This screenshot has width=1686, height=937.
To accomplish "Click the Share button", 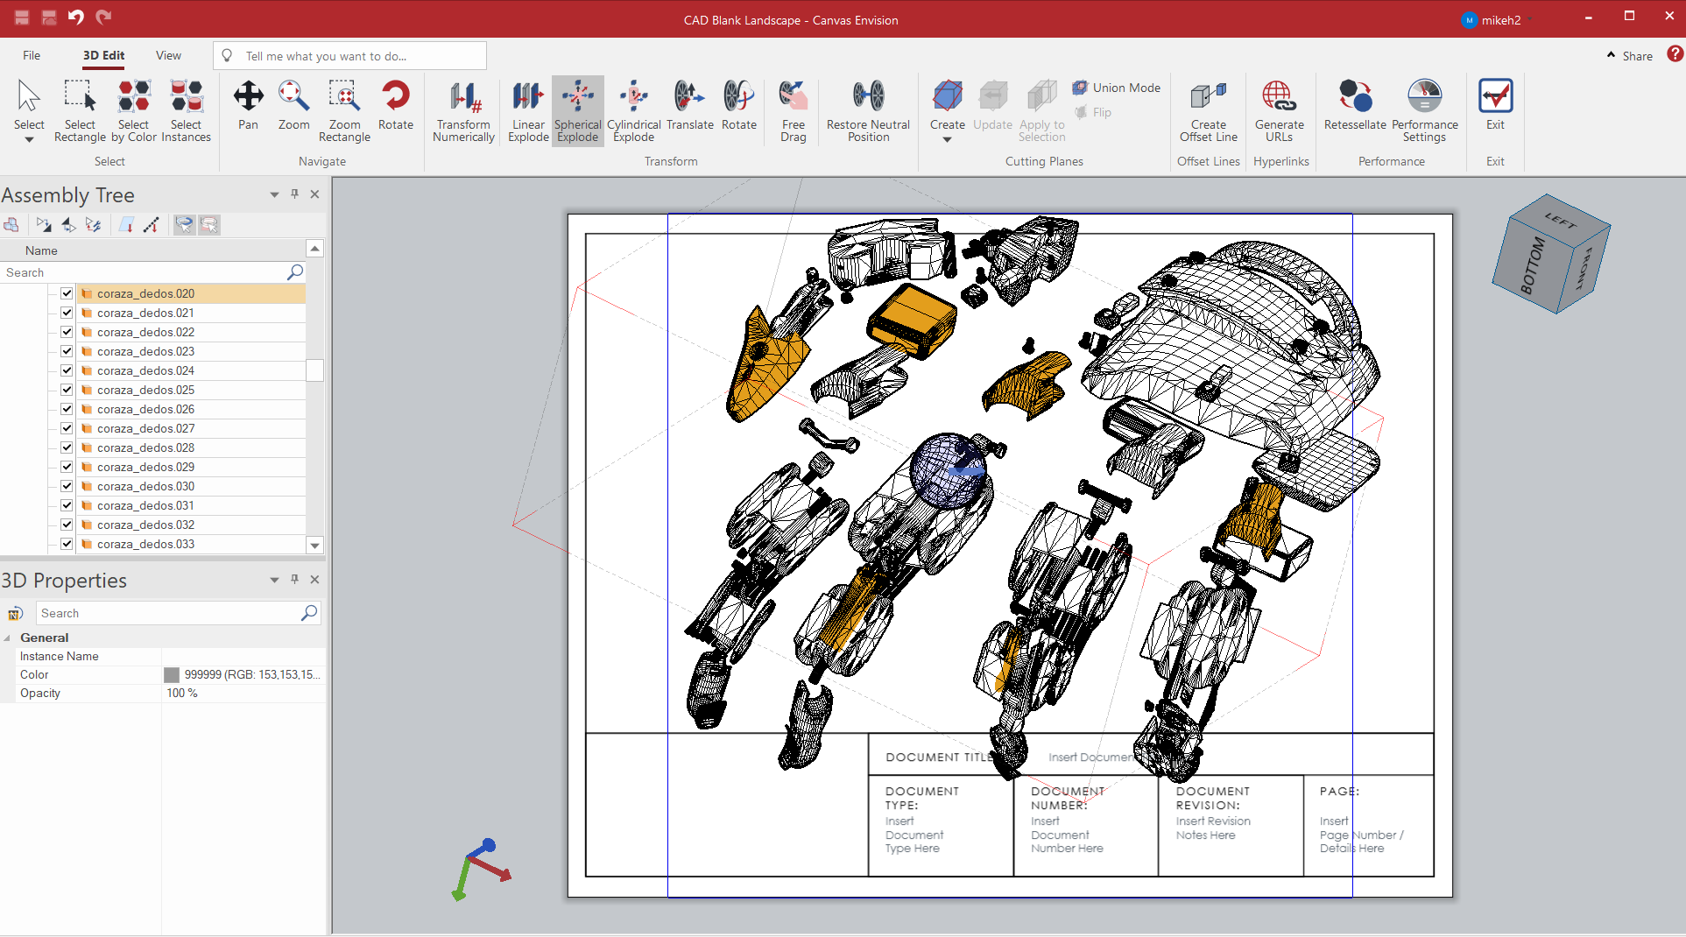I will (x=1630, y=56).
